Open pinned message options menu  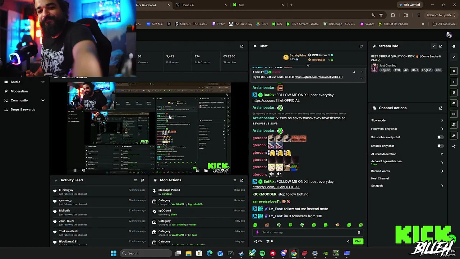click(x=362, y=72)
